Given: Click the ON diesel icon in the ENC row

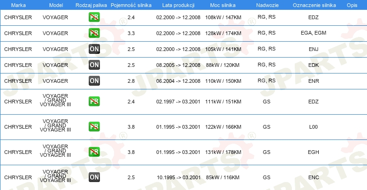Looking at the screenshot, I should point(94,177).
